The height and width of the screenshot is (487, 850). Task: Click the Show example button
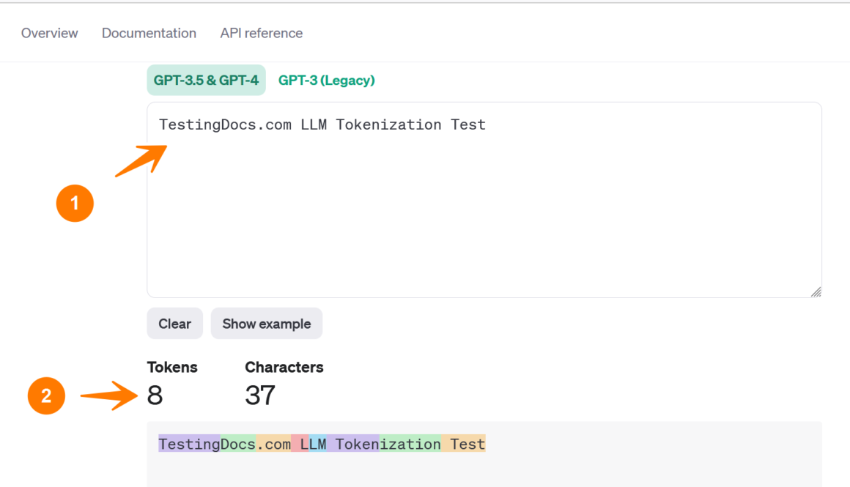[x=266, y=324]
